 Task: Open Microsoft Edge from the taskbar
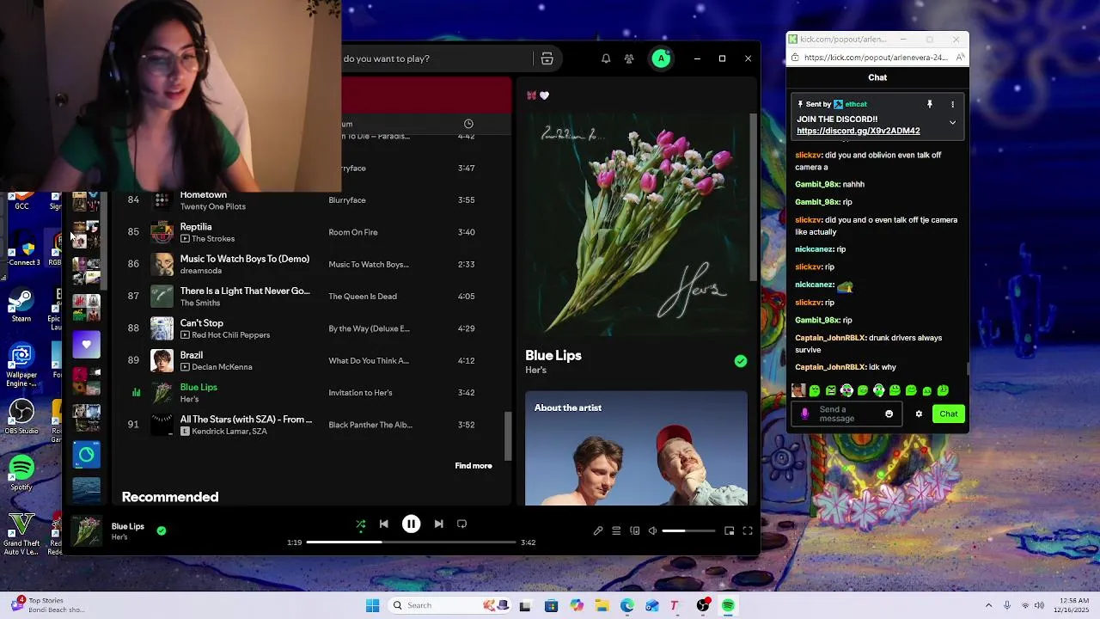(627, 605)
